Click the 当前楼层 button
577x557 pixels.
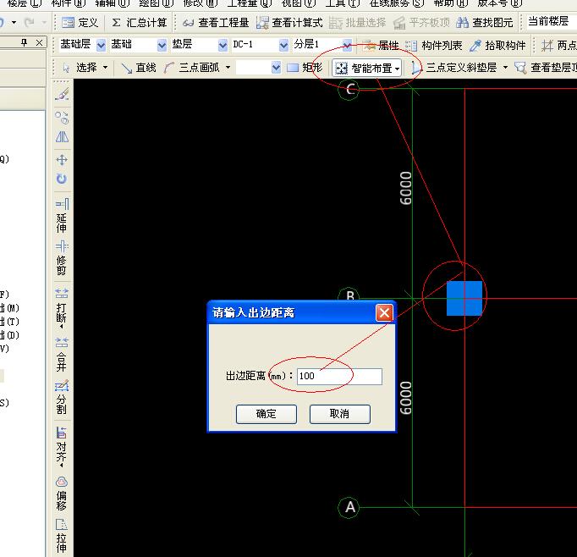548,21
